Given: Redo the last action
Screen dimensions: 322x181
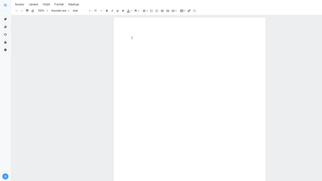Looking at the screenshot, I should pos(22,11).
